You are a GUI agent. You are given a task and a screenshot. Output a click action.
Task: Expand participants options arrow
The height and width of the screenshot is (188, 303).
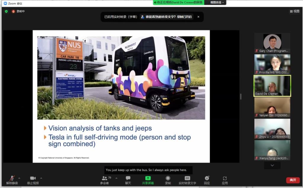point(116,178)
